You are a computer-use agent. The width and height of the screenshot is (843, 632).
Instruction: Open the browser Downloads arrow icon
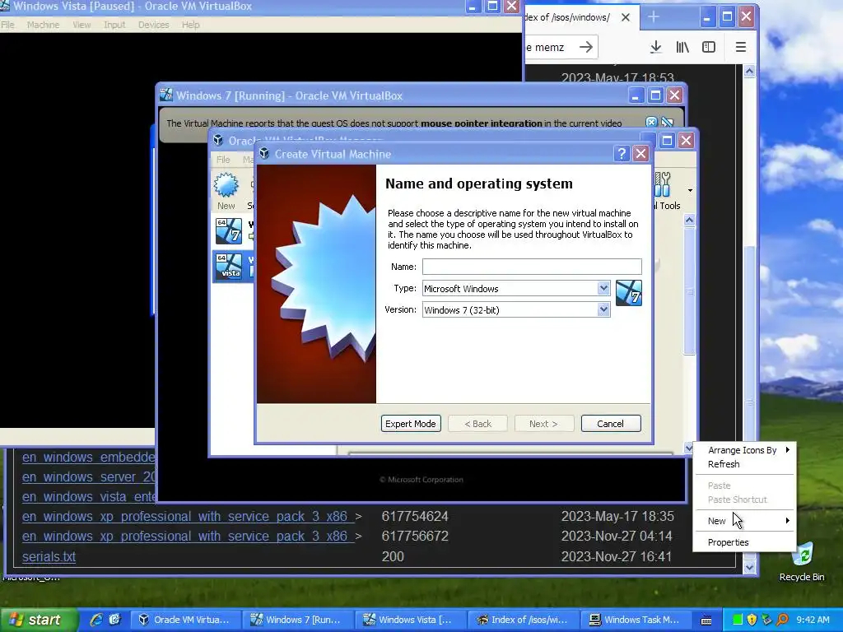[x=655, y=47]
